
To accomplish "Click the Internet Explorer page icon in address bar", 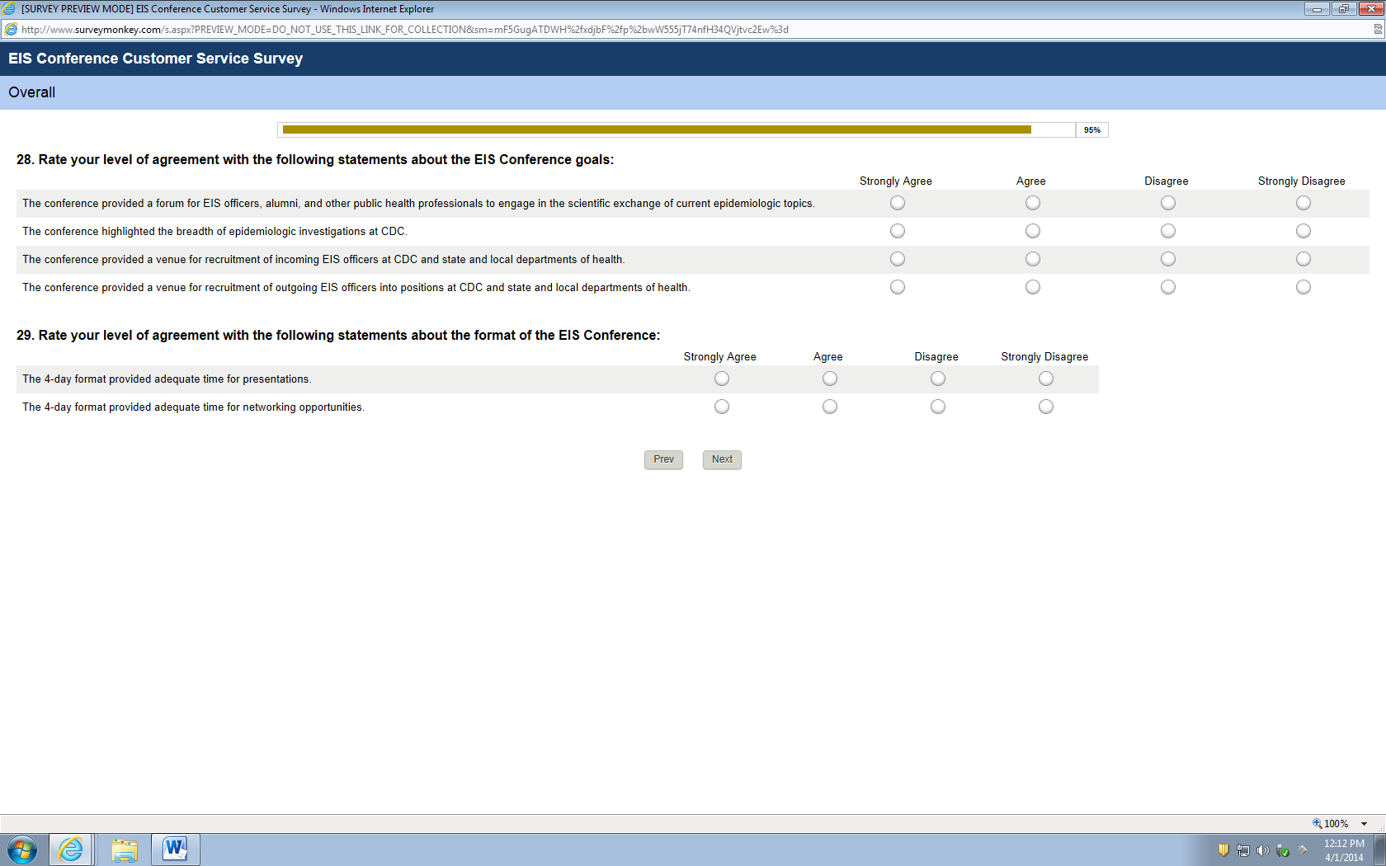I will (x=11, y=29).
